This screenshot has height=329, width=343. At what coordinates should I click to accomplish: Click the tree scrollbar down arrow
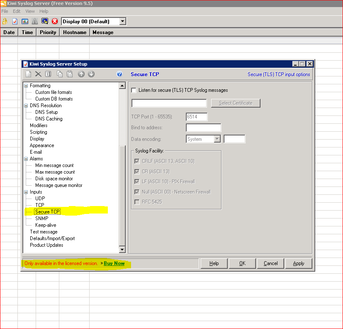click(122, 250)
